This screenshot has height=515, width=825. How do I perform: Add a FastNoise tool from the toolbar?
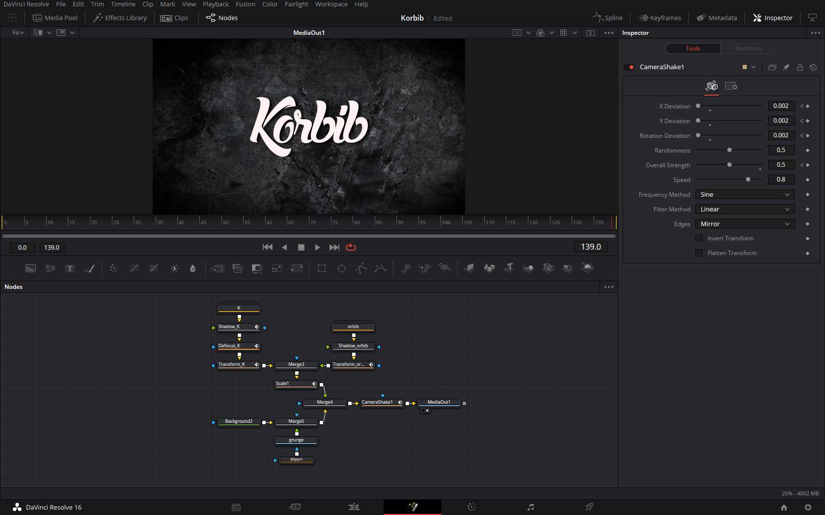(50, 268)
